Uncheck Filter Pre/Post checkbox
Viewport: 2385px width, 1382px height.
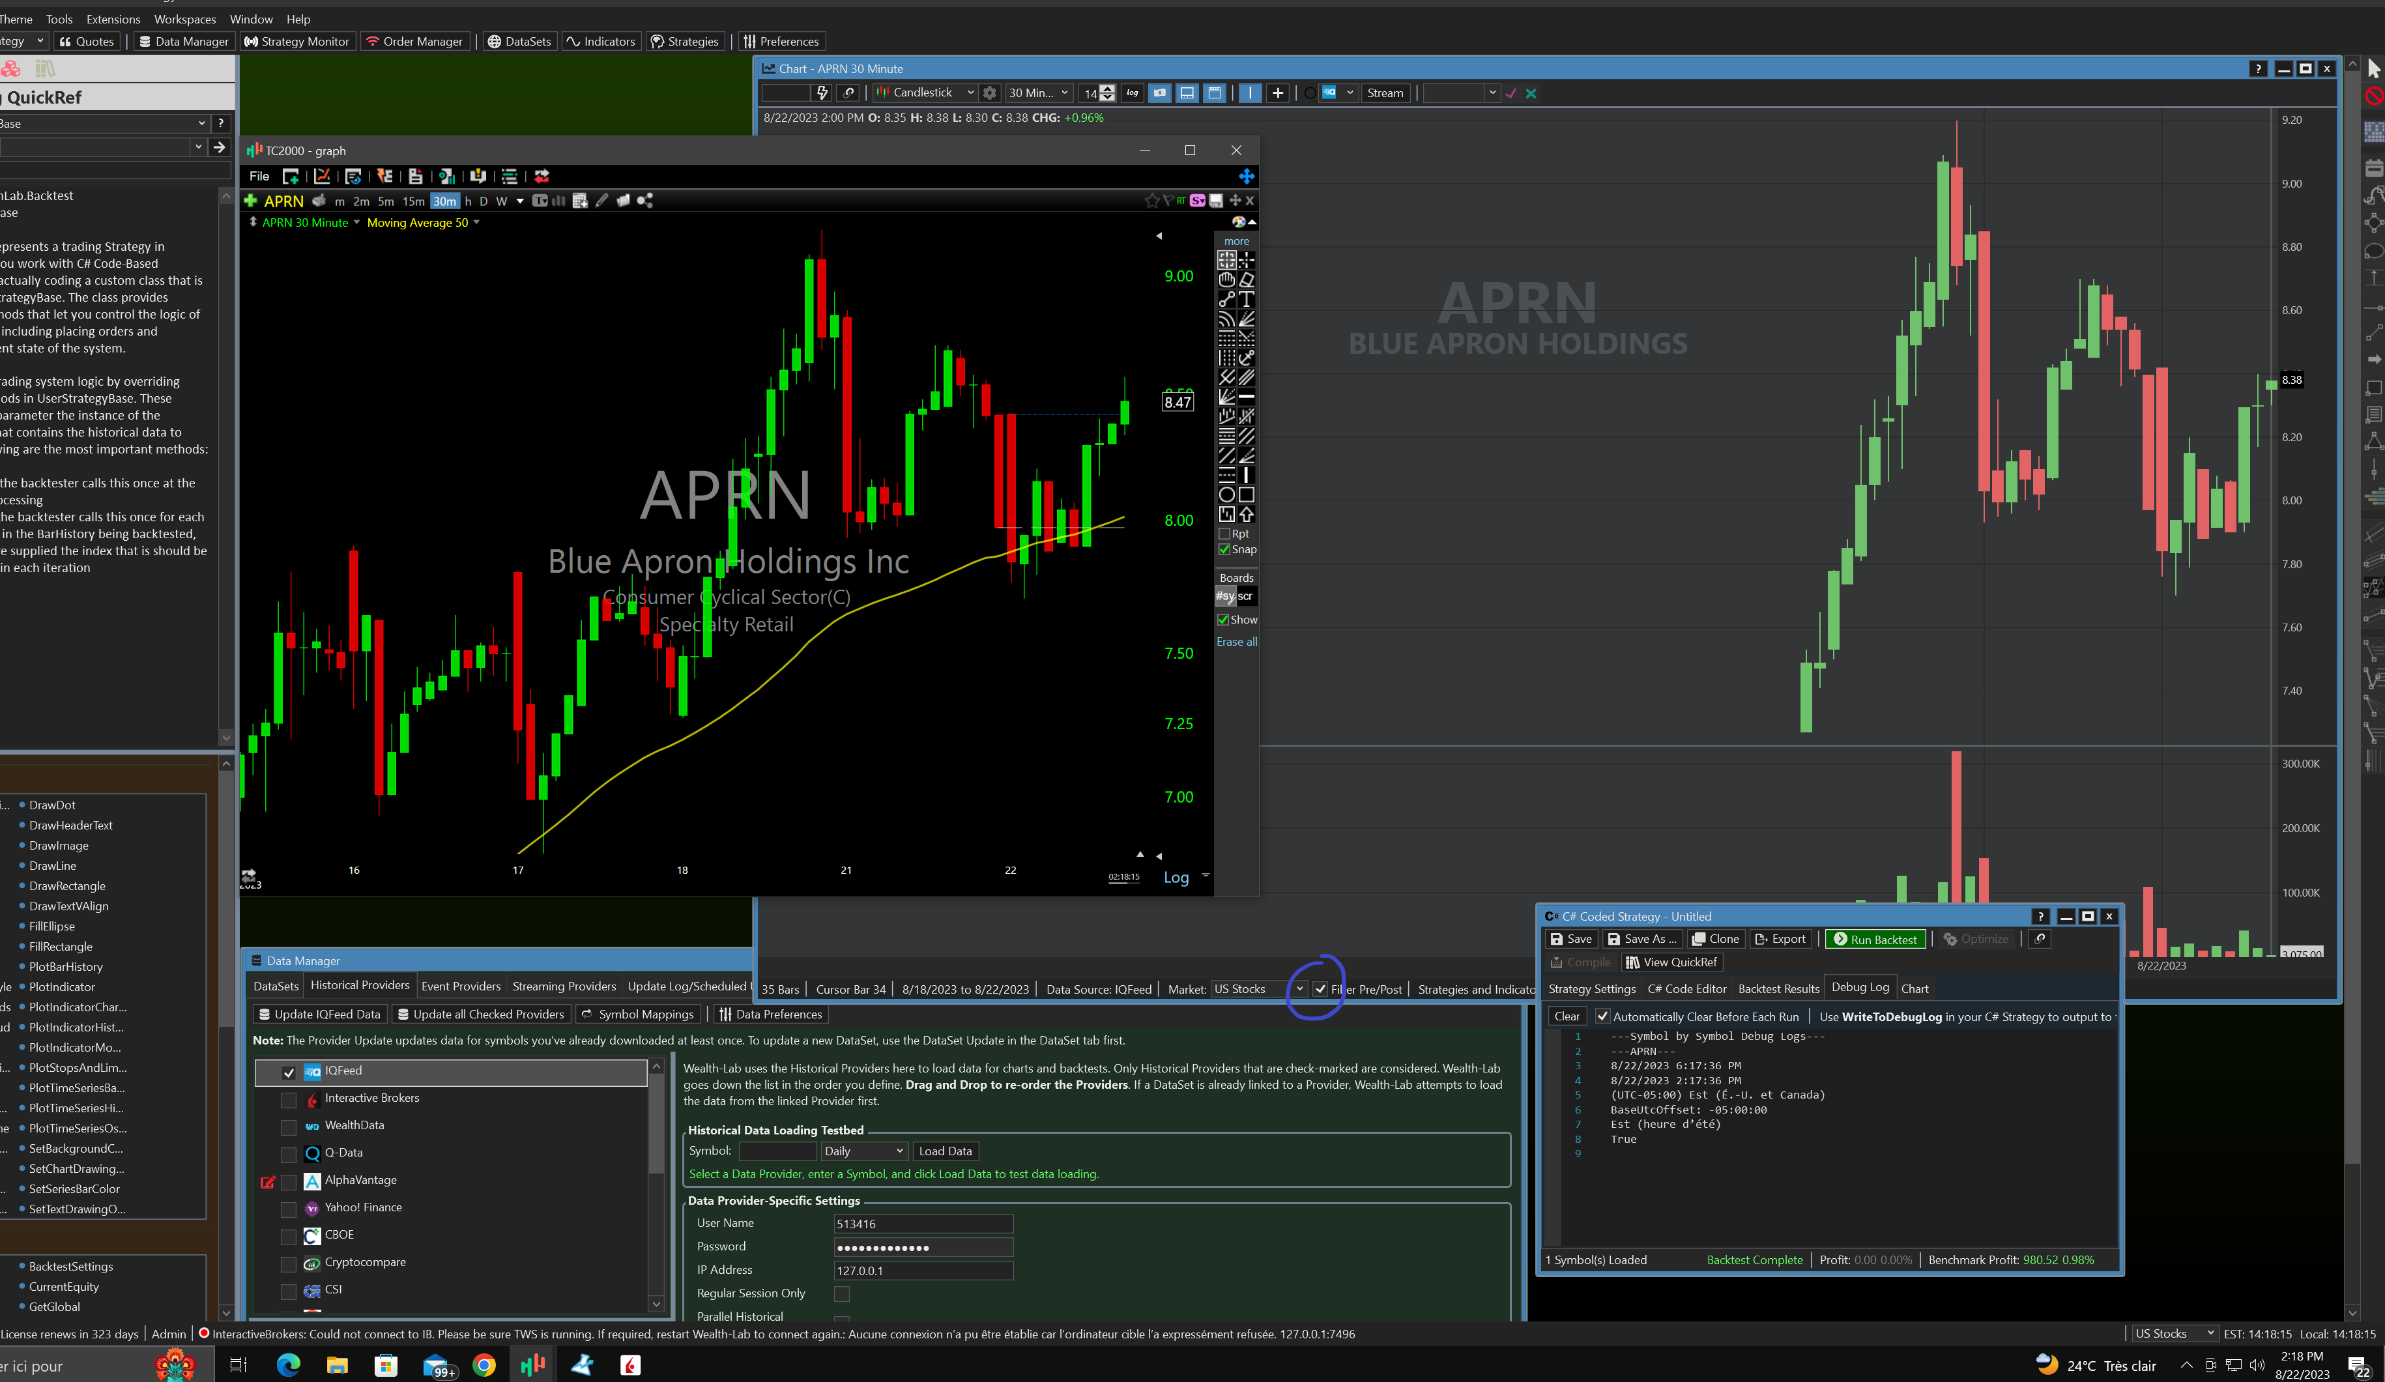pos(1320,989)
